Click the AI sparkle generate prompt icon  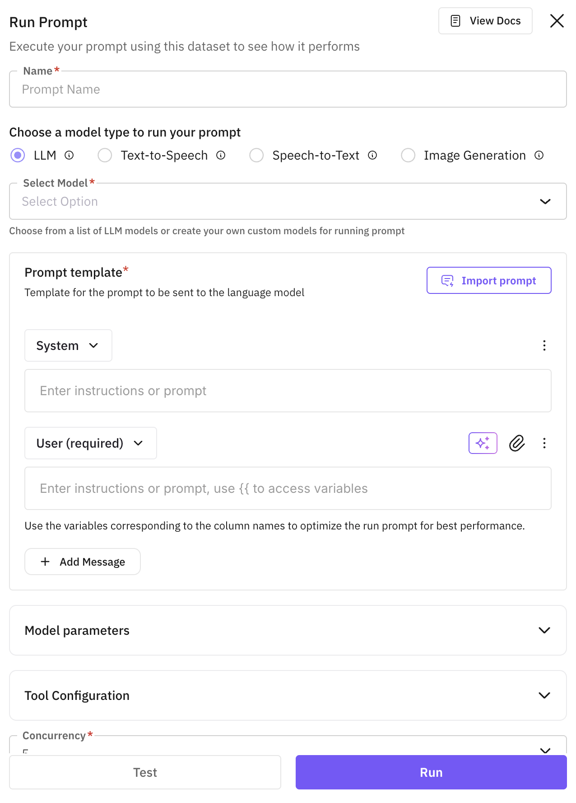click(x=483, y=443)
